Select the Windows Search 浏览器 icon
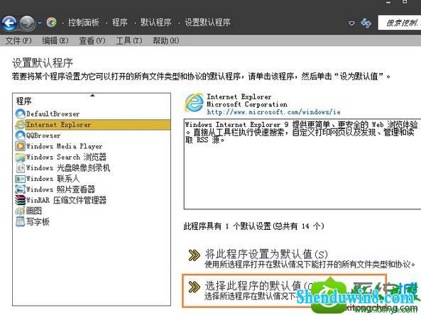The image size is (421, 315). click(x=21, y=157)
